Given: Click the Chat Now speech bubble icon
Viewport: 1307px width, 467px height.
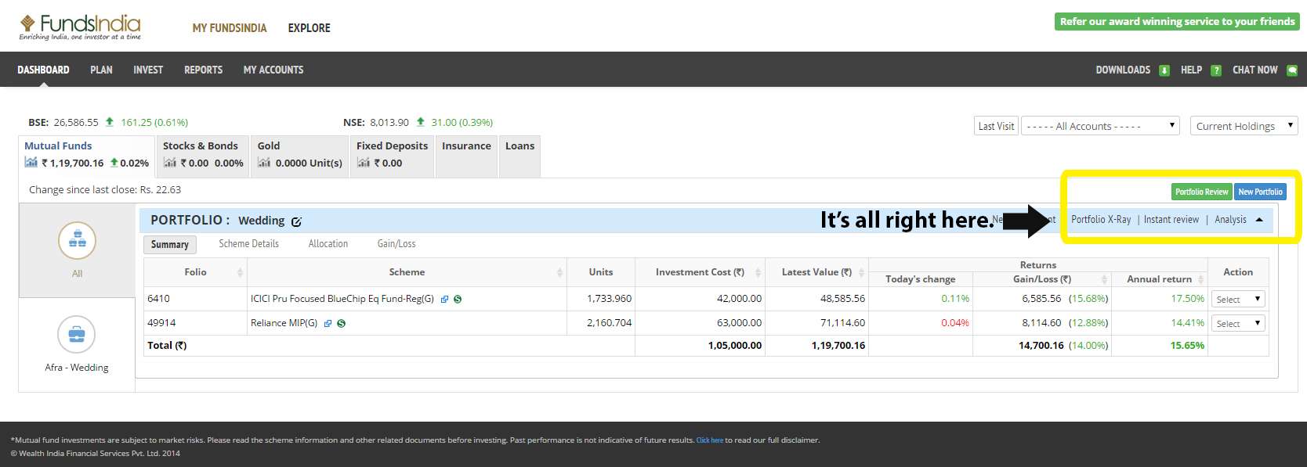Looking at the screenshot, I should pos(1292,70).
